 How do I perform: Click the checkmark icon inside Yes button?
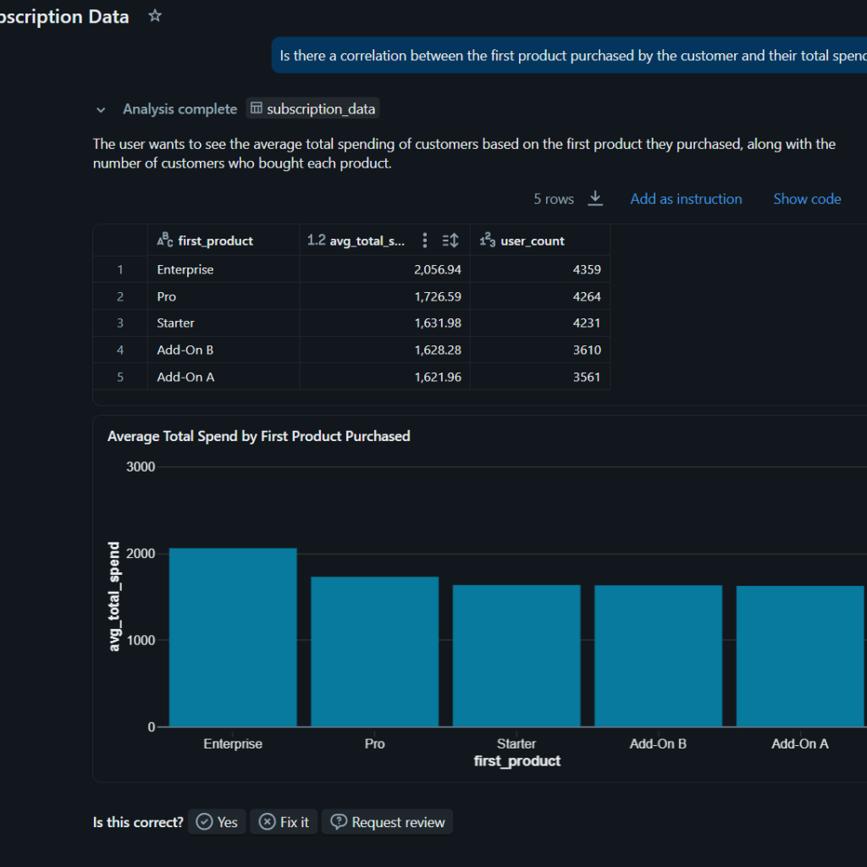point(204,821)
